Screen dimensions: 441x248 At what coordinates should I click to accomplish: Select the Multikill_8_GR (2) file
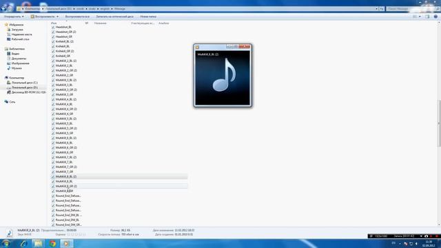pos(66,186)
